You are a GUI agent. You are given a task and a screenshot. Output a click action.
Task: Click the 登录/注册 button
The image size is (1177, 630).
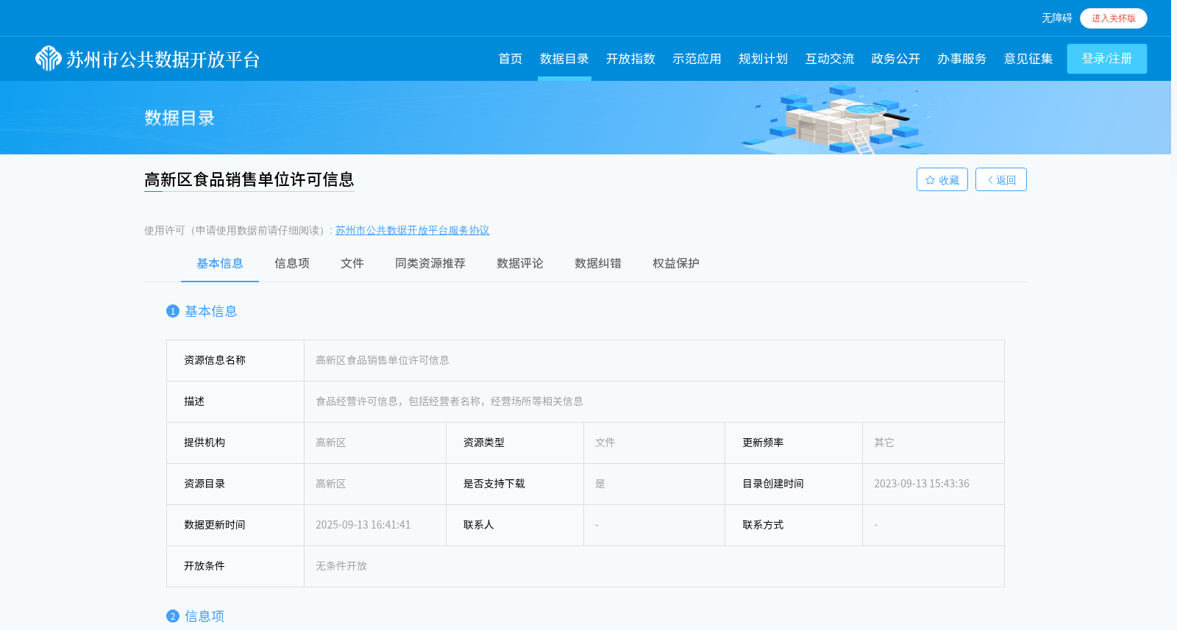[1107, 59]
